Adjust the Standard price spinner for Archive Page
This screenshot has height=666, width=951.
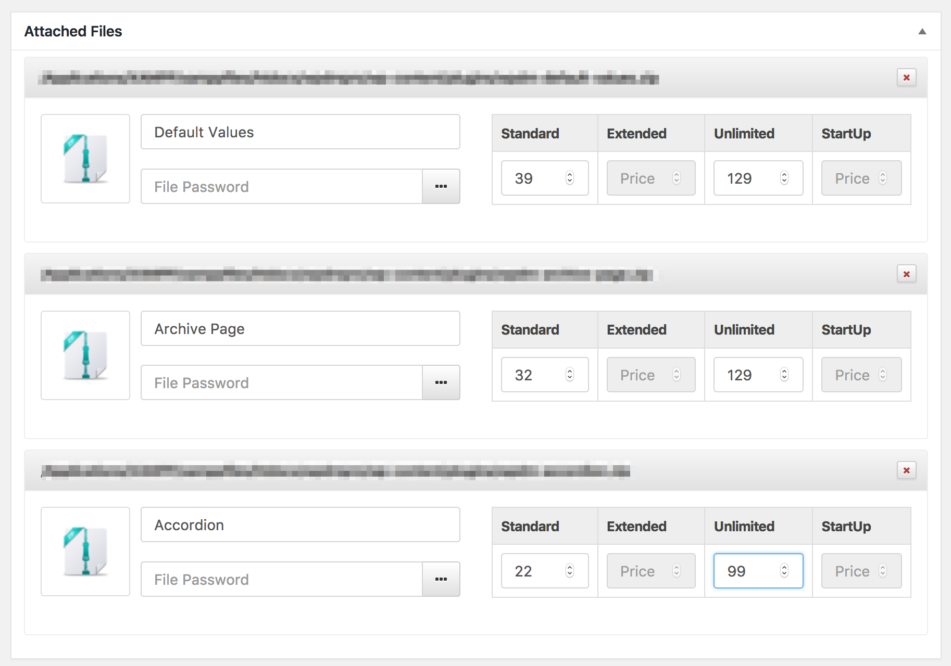(570, 375)
